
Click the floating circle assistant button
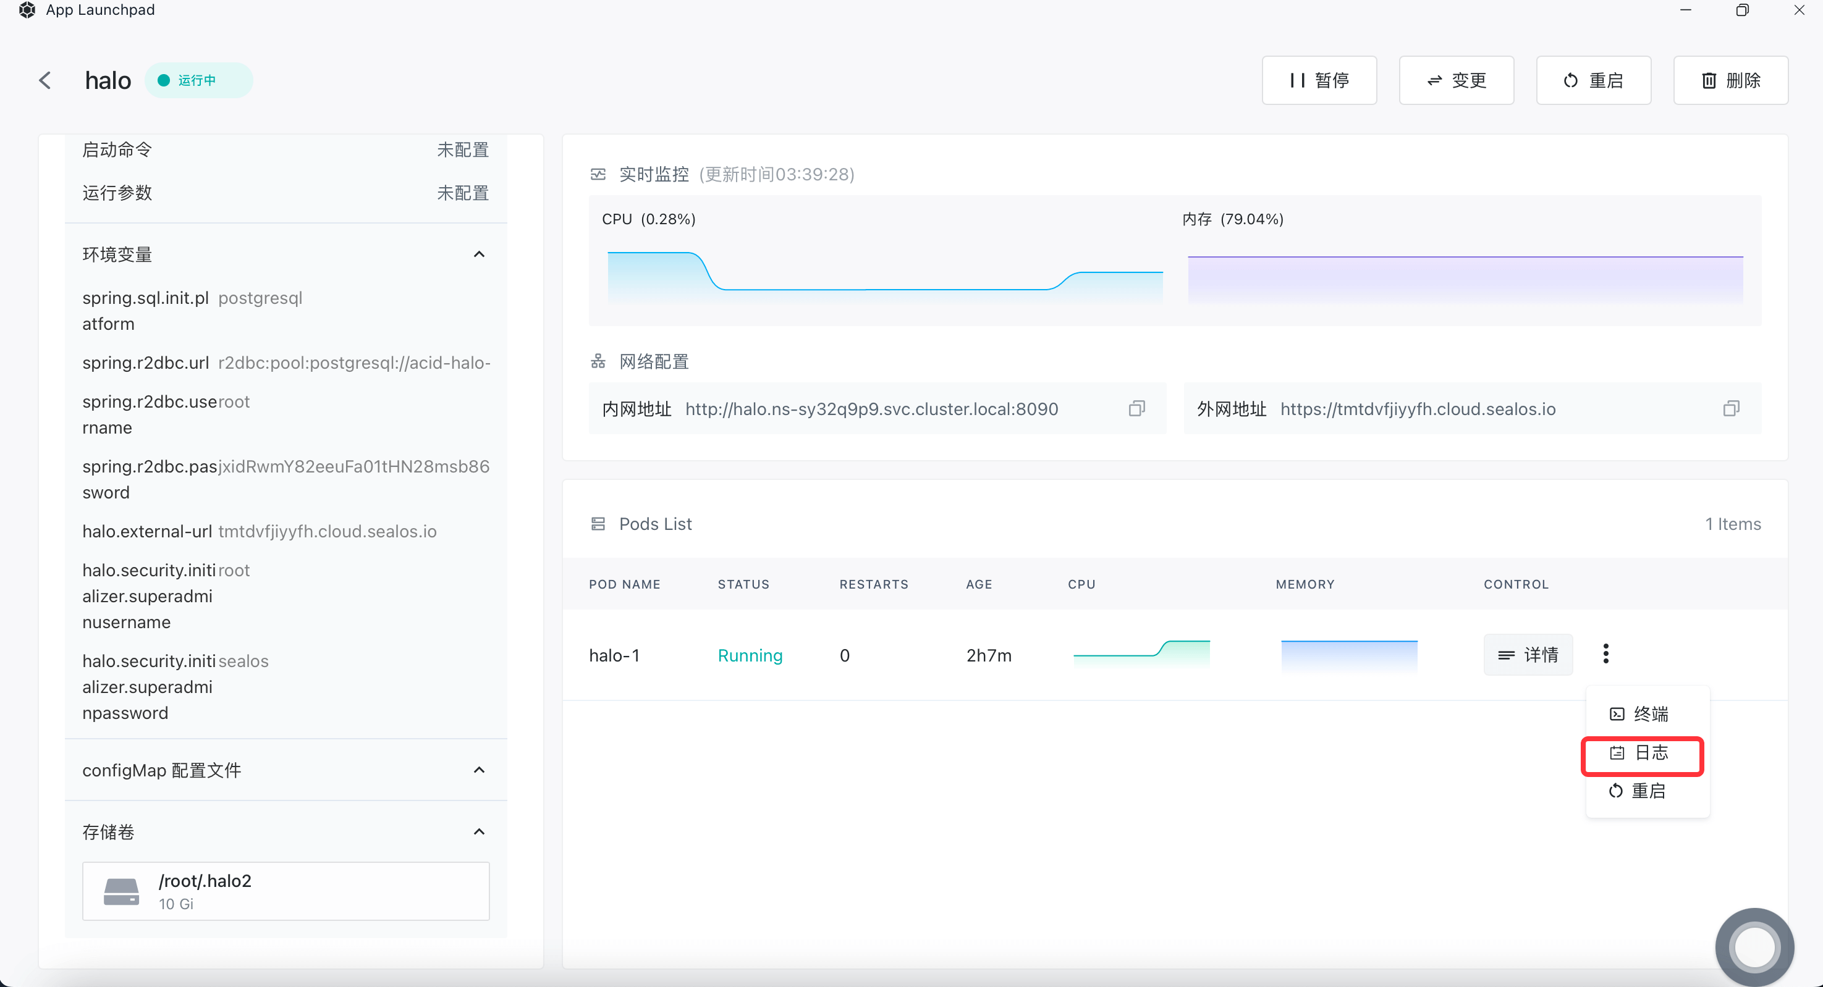tap(1754, 947)
